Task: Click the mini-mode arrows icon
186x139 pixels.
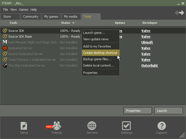Action: point(180,13)
